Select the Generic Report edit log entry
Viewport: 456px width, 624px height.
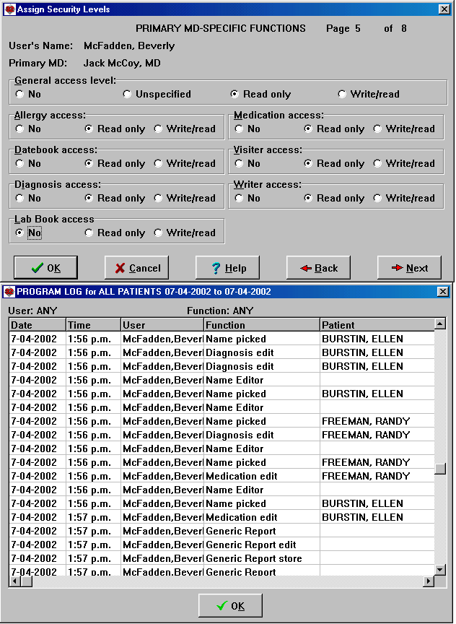(x=222, y=545)
